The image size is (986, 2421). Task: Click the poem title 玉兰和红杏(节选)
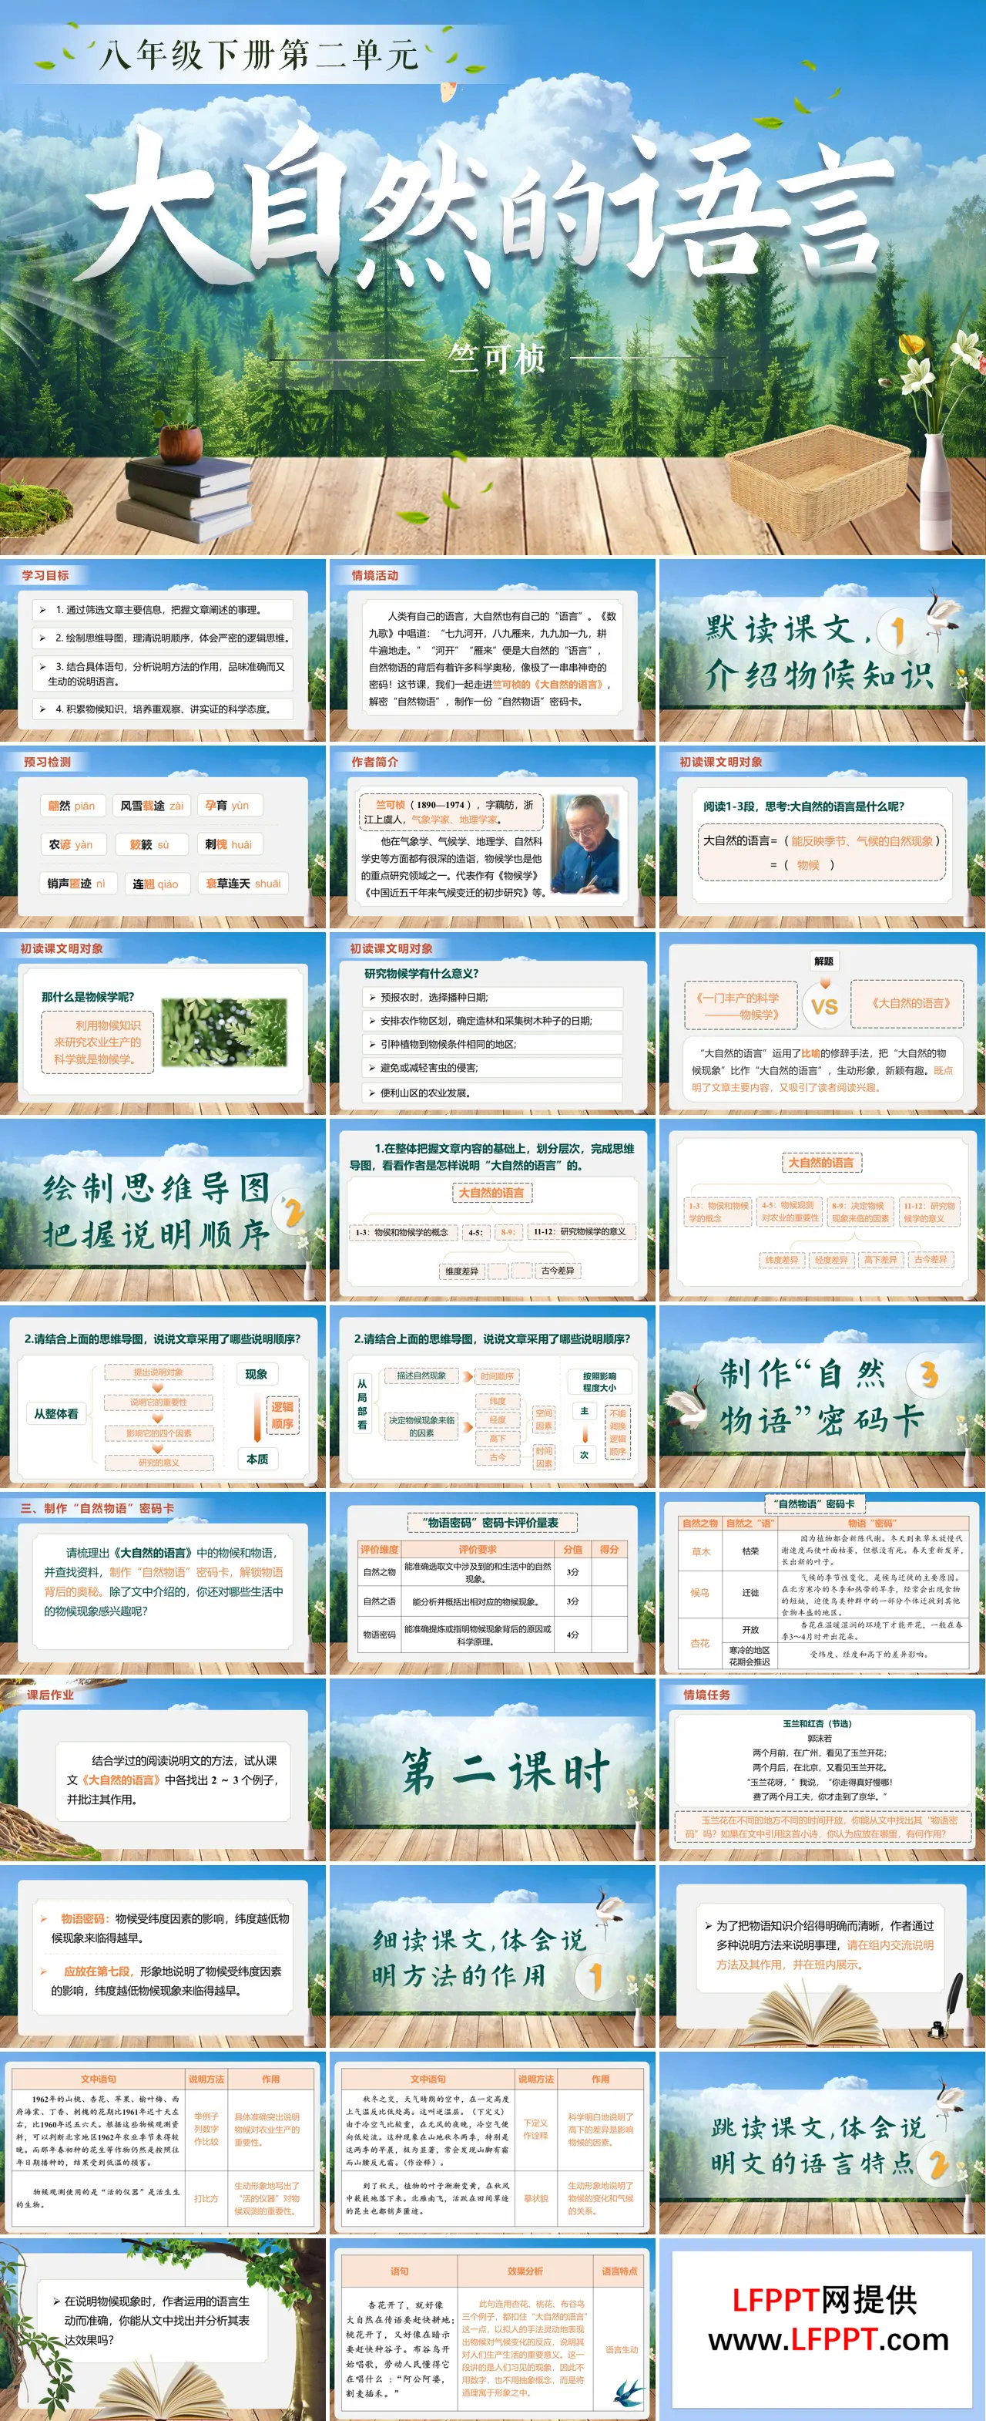pyautogui.click(x=818, y=1724)
